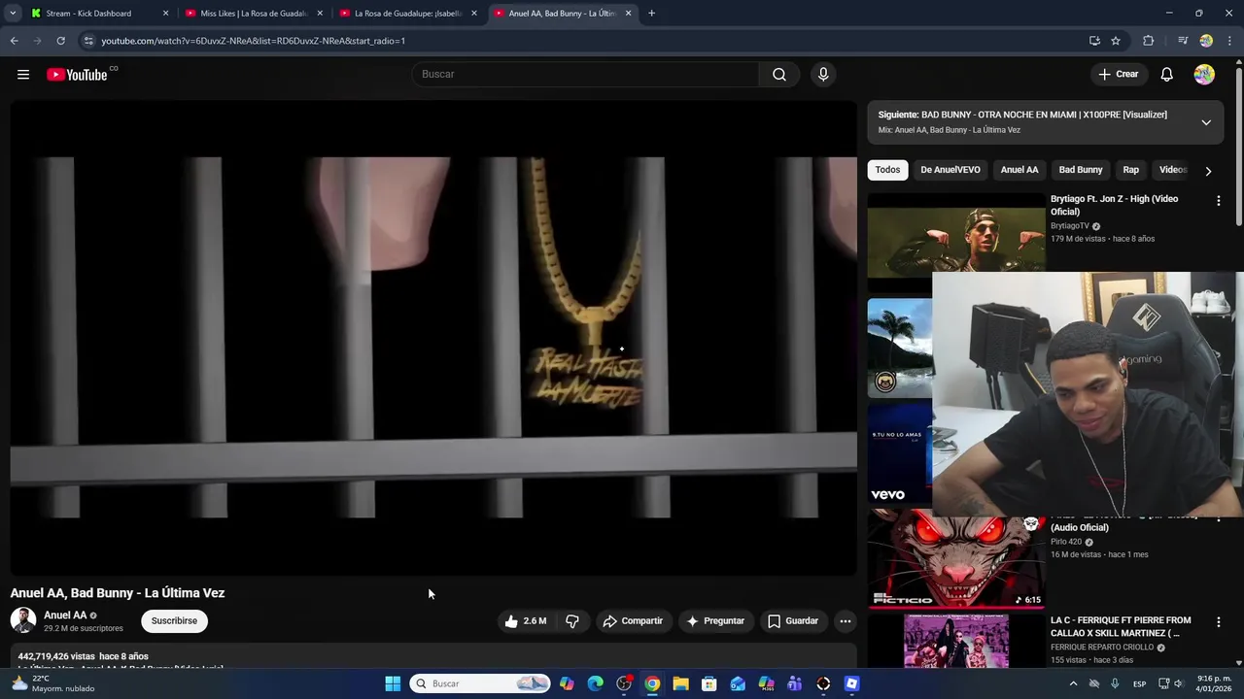Screen dimensions: 1244x699
Task: Select the De AnuelVEVO filter chip
Action: click(950, 170)
